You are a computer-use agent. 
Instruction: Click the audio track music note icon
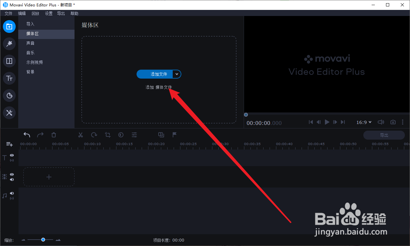4,196
